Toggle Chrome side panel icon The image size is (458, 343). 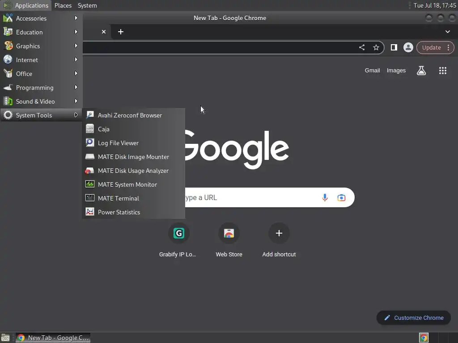394,47
